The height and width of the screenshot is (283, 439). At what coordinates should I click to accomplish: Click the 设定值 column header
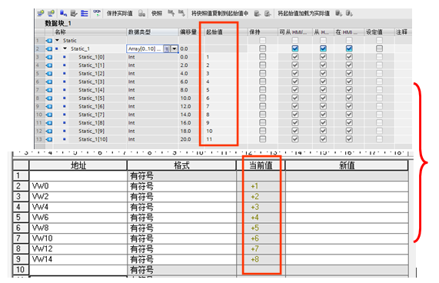click(379, 32)
